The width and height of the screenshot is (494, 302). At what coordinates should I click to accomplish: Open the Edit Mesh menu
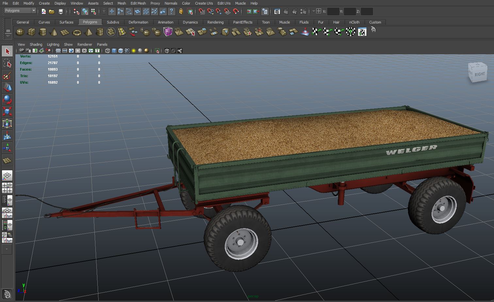tap(138, 3)
